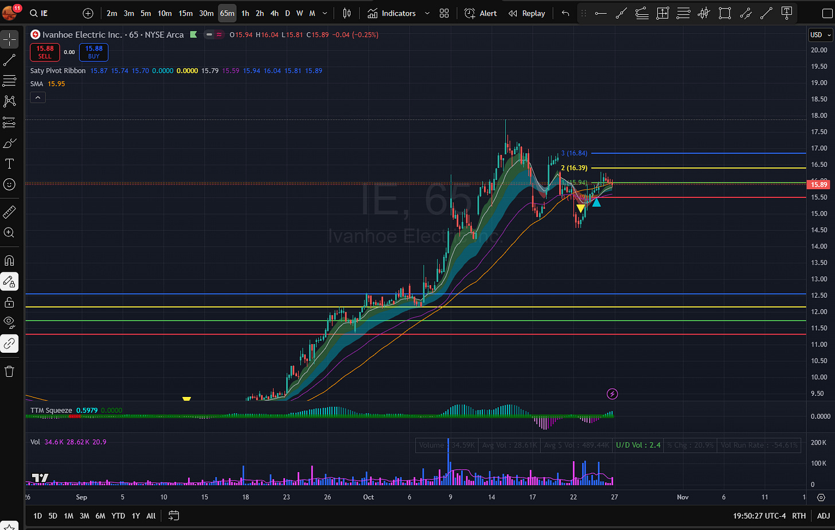Select the bars pattern tool in favorites toolbar
The image size is (835, 530).
[704, 13]
